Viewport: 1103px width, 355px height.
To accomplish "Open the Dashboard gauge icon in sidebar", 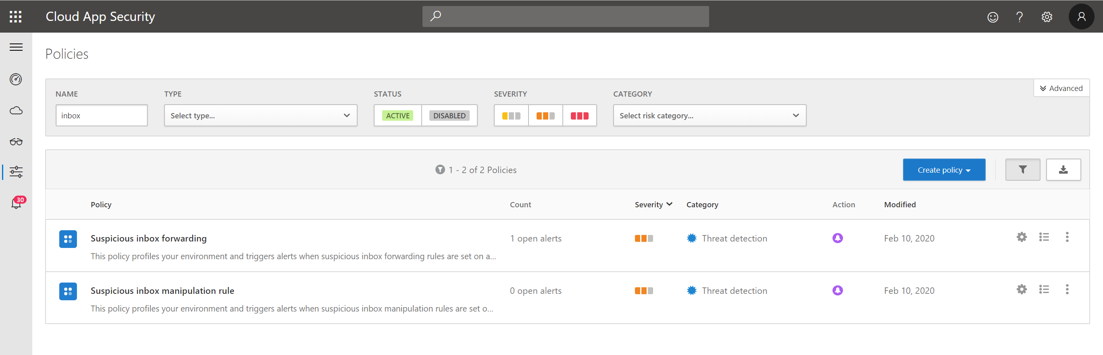I will point(16,79).
